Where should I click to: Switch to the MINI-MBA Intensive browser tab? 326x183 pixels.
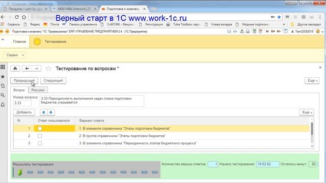tap(74, 9)
